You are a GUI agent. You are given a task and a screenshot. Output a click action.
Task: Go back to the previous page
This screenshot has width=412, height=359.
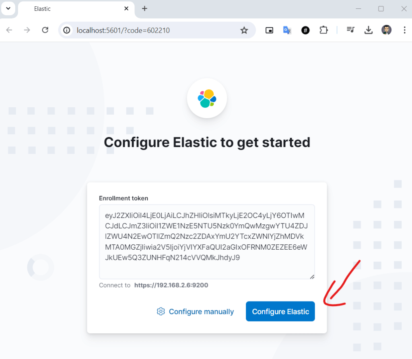(9, 30)
